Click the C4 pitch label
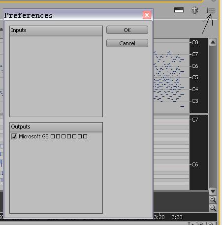The width and height of the screenshot is (222, 225). pos(195,89)
